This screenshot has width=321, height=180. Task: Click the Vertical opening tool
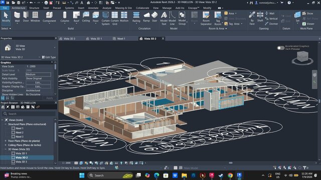(x=271, y=18)
